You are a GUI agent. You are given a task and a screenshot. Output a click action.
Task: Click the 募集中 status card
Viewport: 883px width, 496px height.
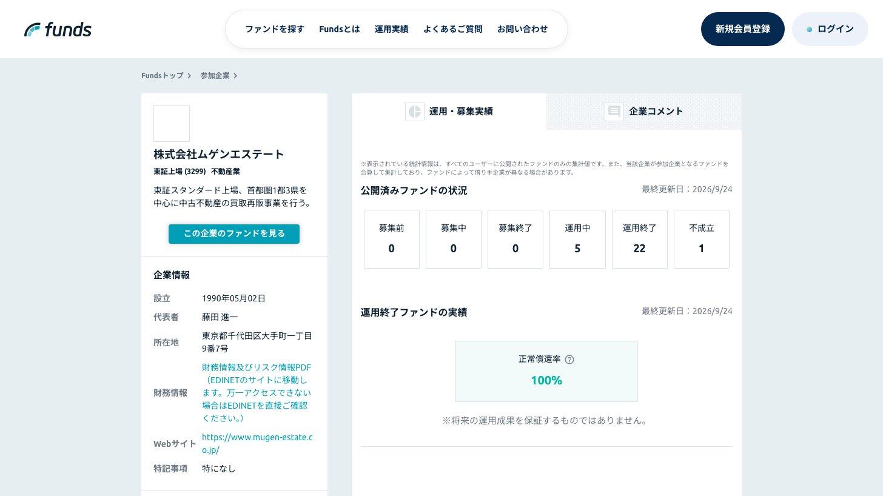tap(454, 239)
